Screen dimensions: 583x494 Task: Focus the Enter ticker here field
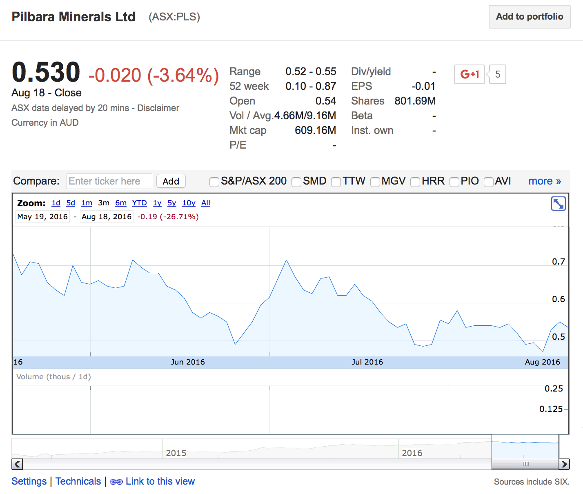click(x=109, y=181)
